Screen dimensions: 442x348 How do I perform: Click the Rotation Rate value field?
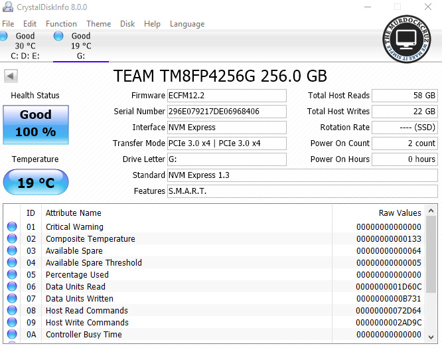(405, 128)
